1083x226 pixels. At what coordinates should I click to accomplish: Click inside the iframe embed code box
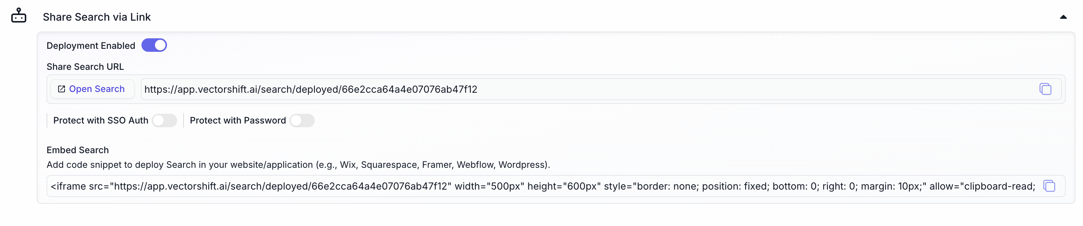tap(543, 187)
